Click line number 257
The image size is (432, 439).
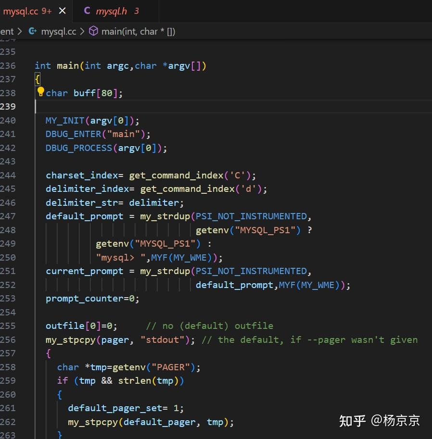[8, 353]
